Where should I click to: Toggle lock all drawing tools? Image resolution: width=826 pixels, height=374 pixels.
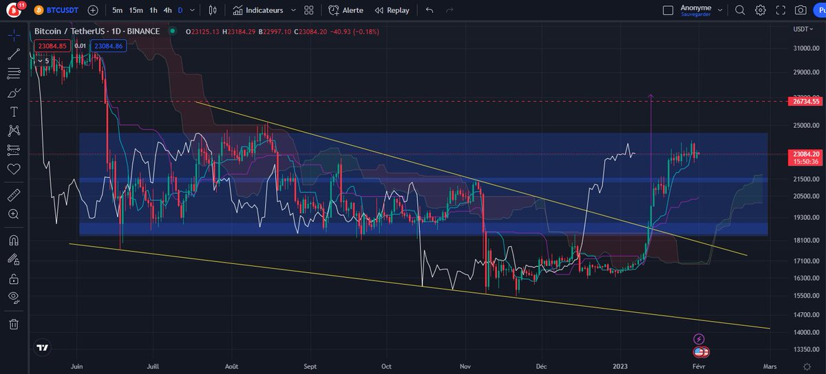pos(14,278)
